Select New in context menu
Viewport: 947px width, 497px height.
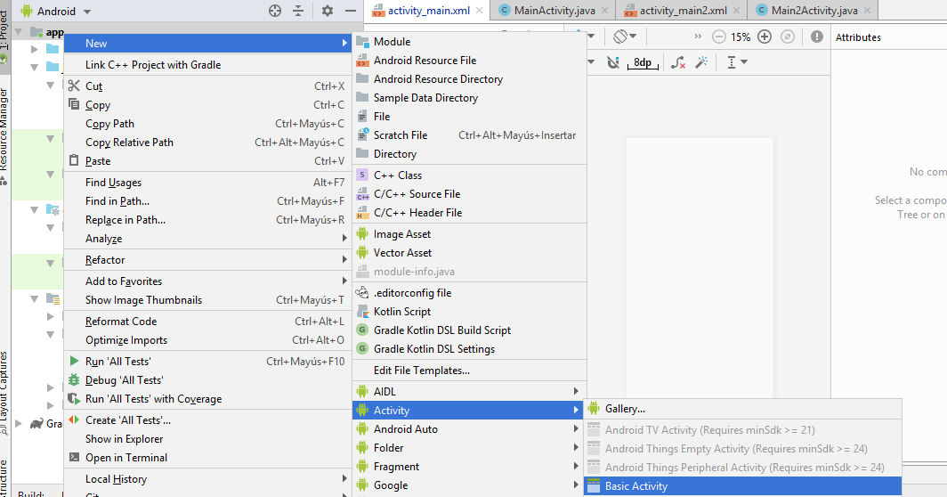tap(207, 44)
